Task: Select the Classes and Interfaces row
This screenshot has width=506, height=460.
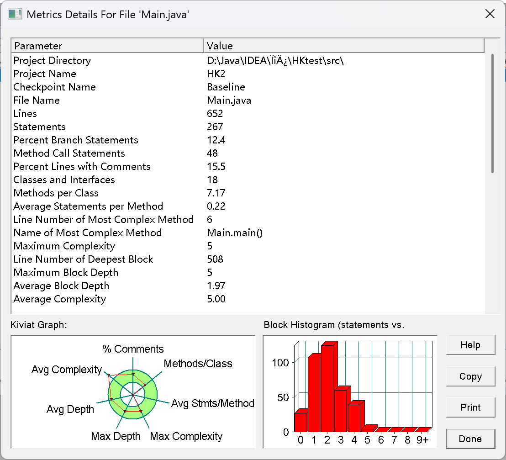Action: [248, 180]
